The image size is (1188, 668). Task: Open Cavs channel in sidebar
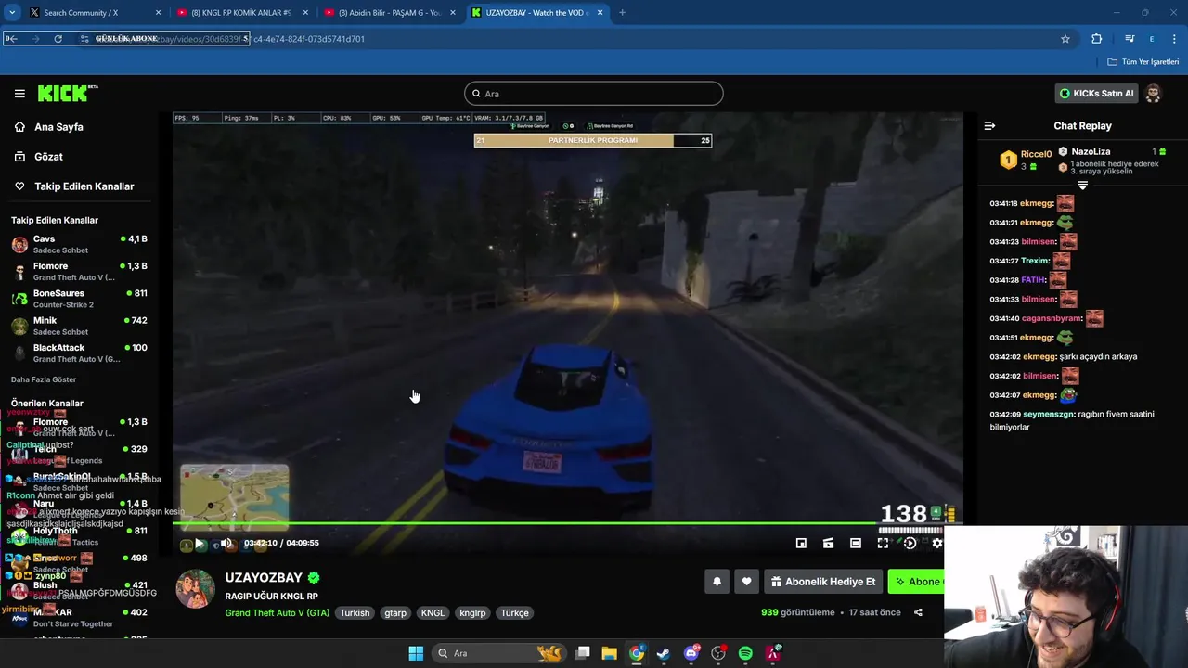79,245
